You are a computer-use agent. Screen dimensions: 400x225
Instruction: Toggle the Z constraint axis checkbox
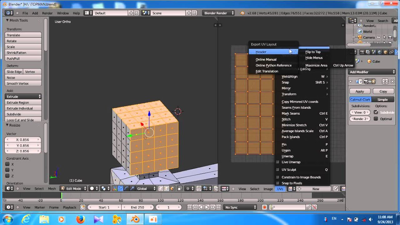pos(7,176)
